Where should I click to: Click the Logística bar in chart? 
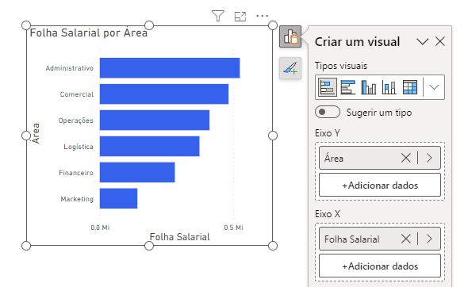click(150, 146)
